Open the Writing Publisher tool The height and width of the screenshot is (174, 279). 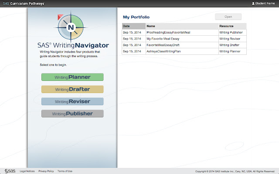coord(72,114)
